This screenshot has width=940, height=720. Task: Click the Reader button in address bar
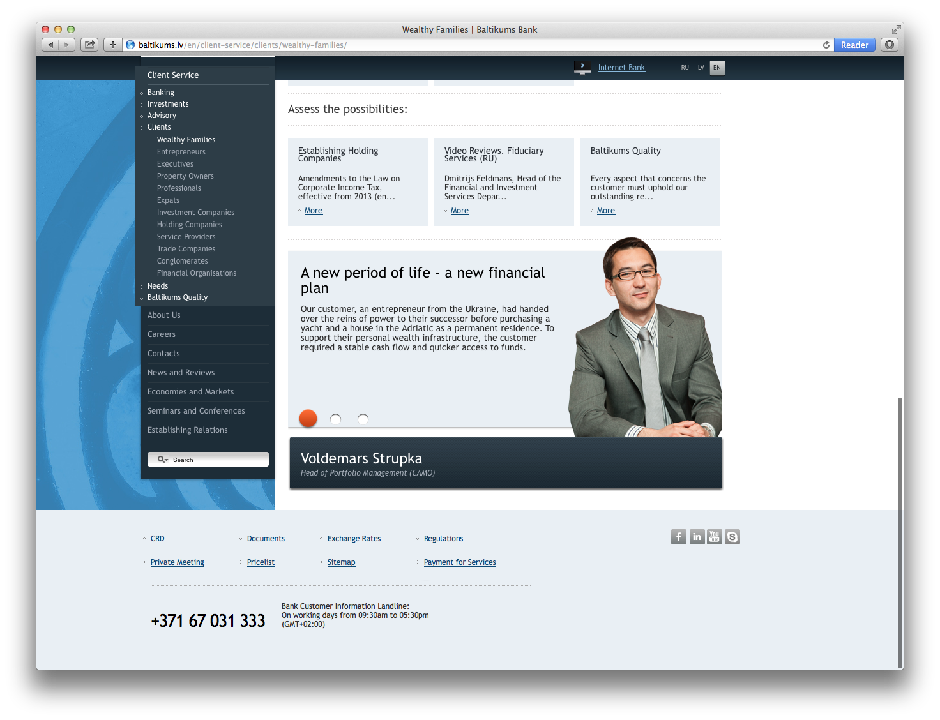coord(854,45)
